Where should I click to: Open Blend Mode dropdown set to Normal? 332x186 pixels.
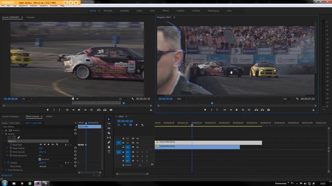[x=50, y=166]
